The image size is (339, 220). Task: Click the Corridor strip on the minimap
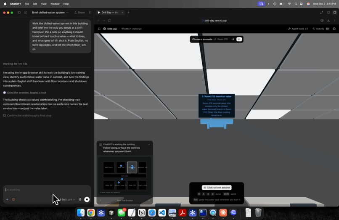[x=125, y=176]
